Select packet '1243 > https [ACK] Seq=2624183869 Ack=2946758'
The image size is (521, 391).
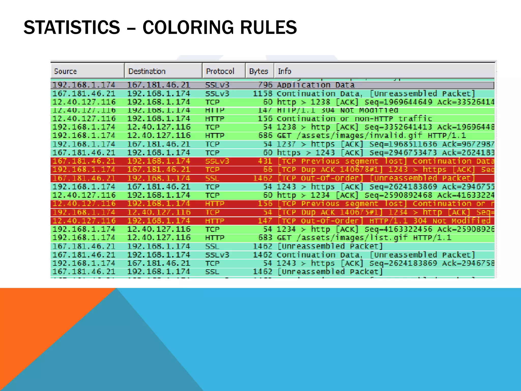(x=272, y=263)
